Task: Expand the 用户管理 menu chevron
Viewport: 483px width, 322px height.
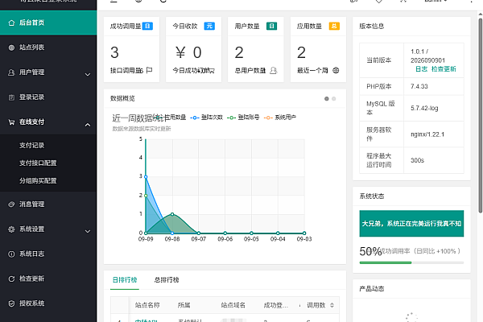Action: (x=88, y=75)
